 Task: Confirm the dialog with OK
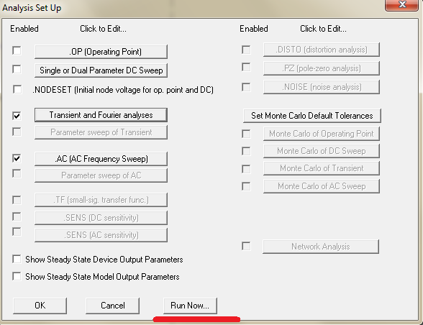click(40, 306)
